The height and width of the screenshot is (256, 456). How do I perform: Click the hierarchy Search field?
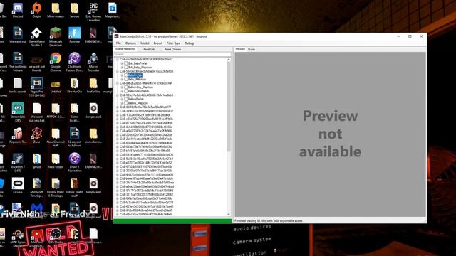point(172,54)
